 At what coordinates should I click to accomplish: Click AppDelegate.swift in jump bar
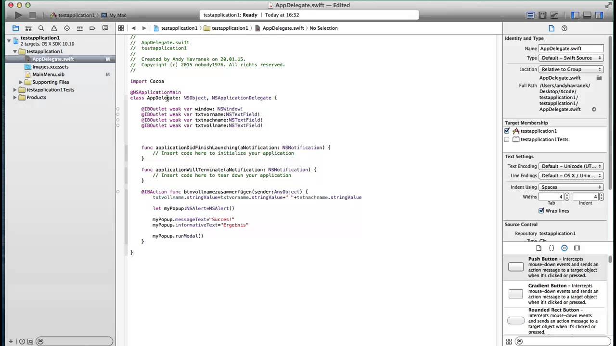pos(279,28)
